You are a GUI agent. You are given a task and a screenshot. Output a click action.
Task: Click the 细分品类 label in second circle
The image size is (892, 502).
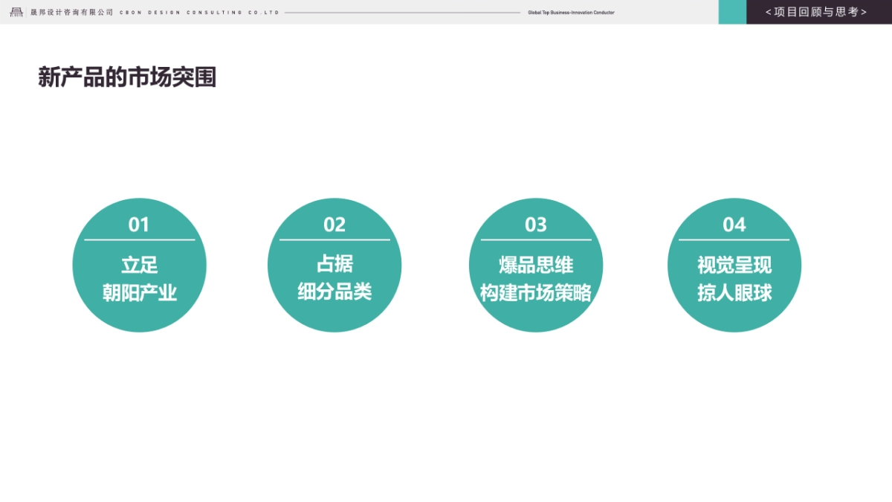click(x=334, y=292)
